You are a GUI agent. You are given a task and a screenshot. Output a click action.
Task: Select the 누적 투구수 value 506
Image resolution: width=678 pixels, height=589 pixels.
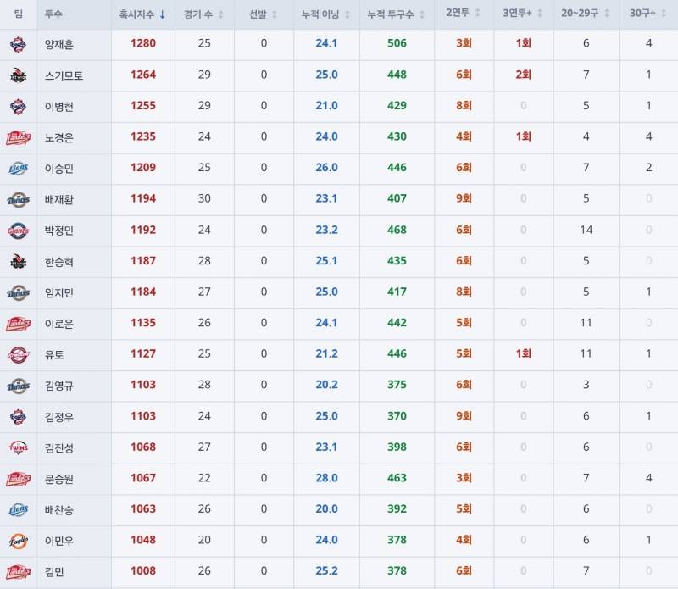397,43
